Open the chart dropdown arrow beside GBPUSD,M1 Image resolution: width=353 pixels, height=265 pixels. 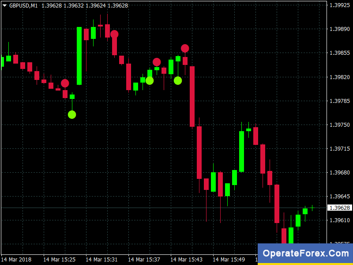tap(4, 5)
